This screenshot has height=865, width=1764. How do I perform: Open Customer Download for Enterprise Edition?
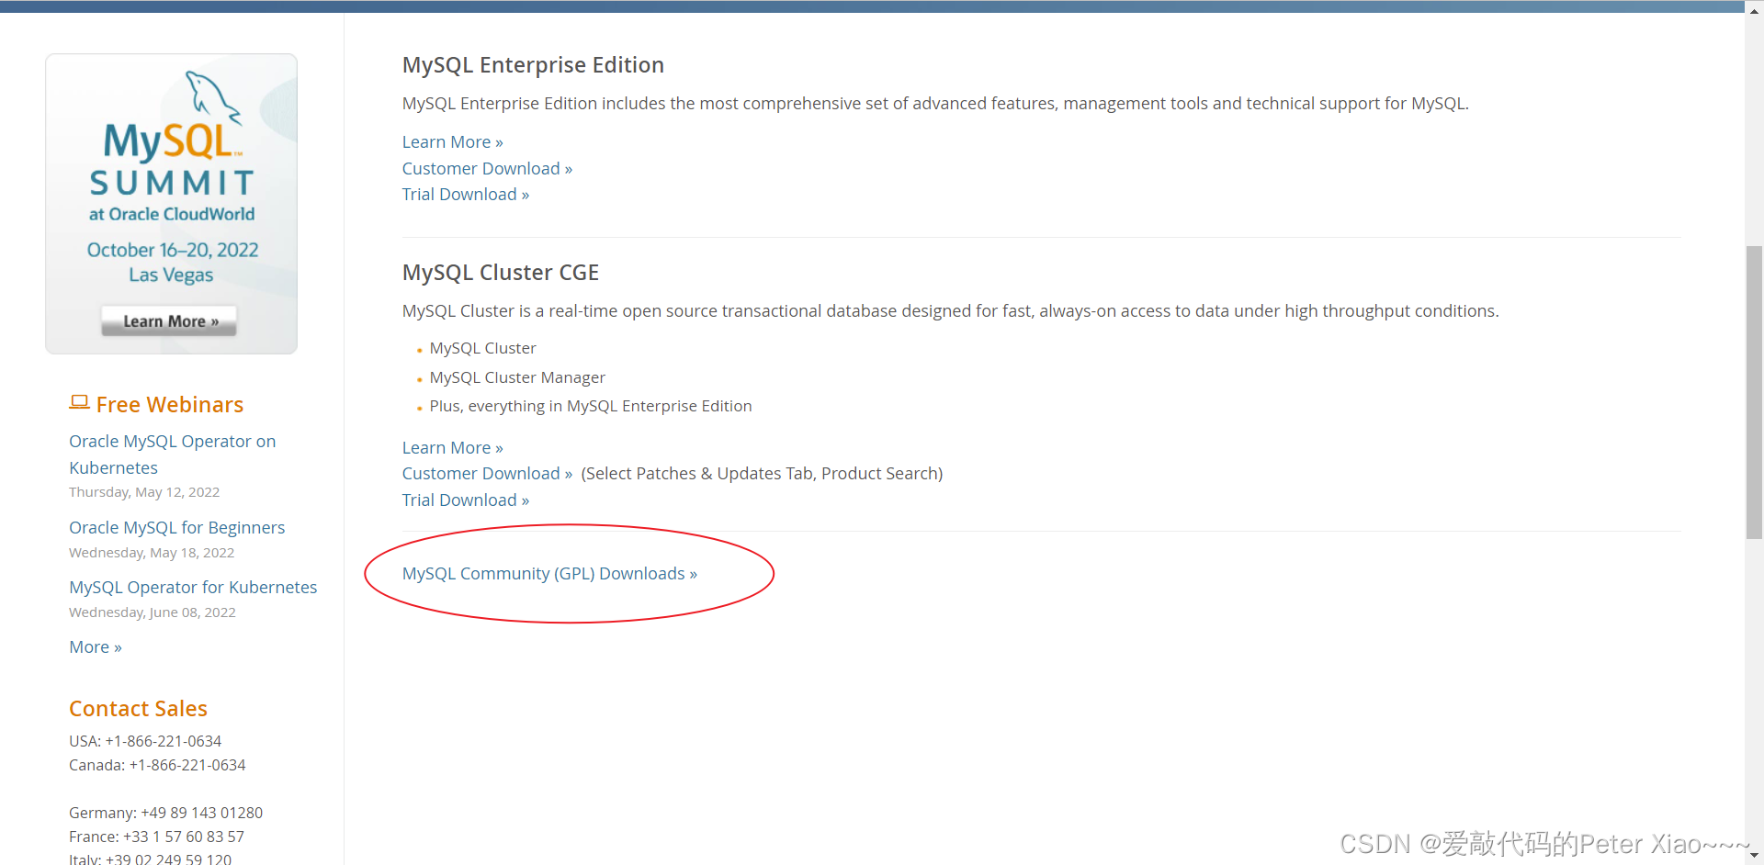click(487, 168)
